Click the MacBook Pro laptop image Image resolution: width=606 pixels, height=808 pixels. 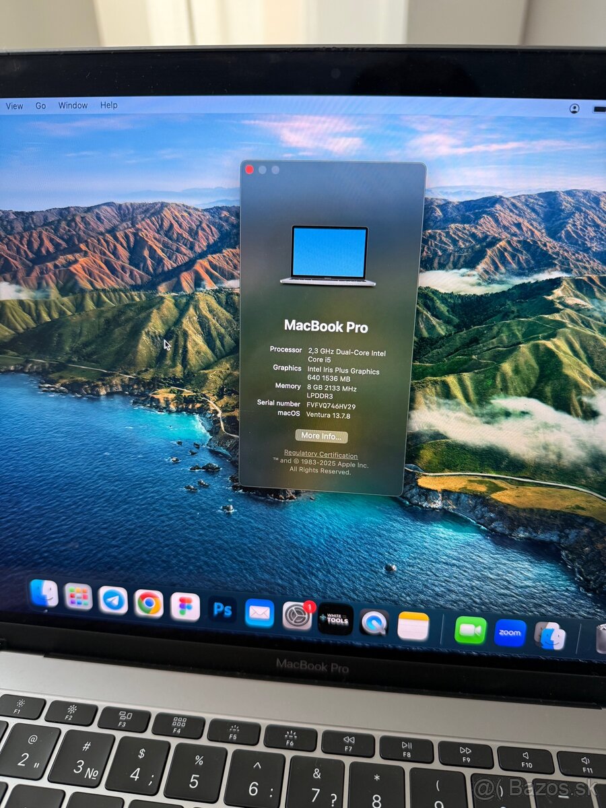(x=329, y=256)
